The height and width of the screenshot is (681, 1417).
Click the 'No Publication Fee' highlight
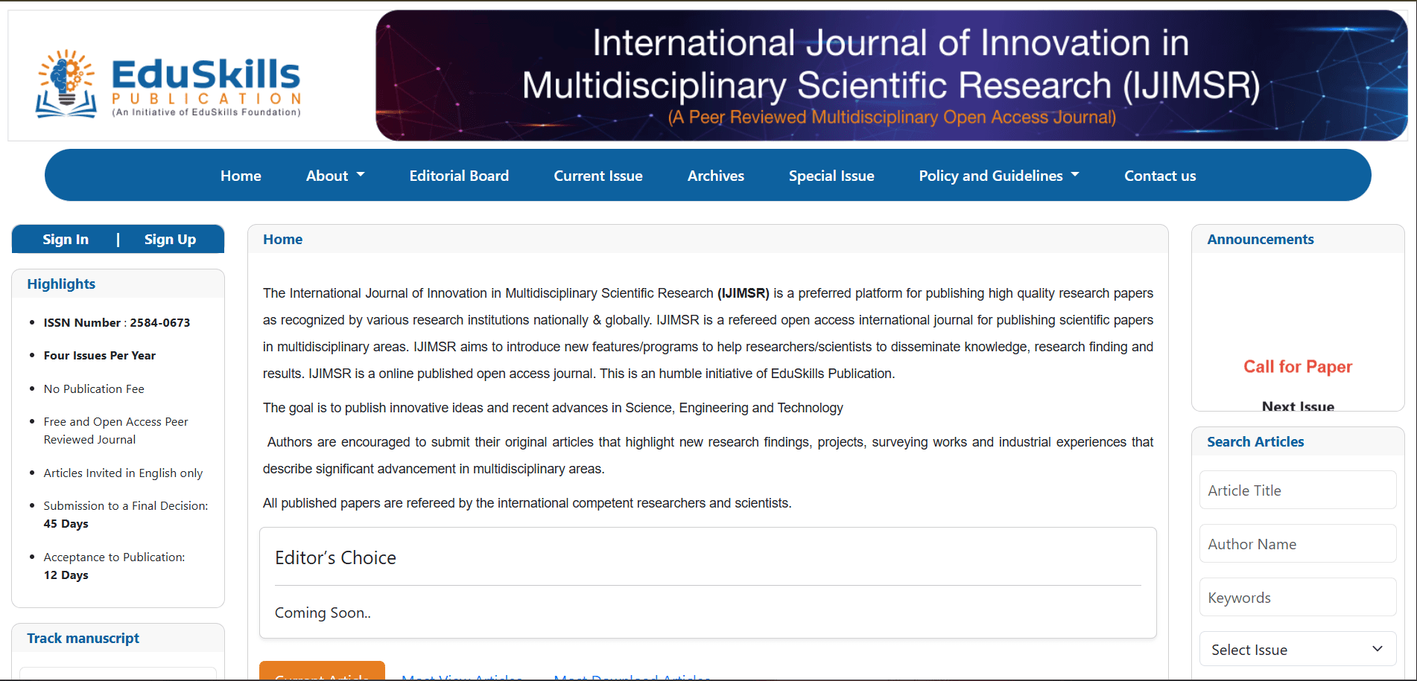[x=94, y=389]
